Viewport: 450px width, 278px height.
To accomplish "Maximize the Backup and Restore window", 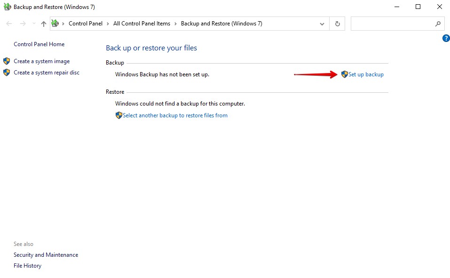I will (418, 7).
